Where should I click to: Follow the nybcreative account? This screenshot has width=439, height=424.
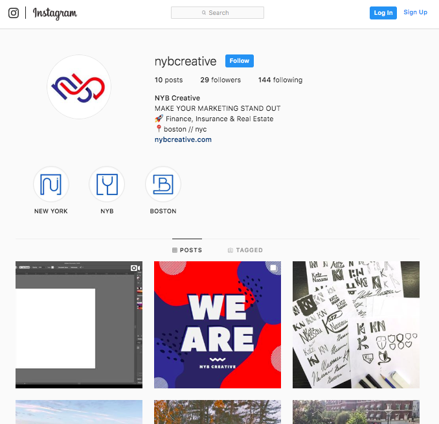pyautogui.click(x=240, y=61)
